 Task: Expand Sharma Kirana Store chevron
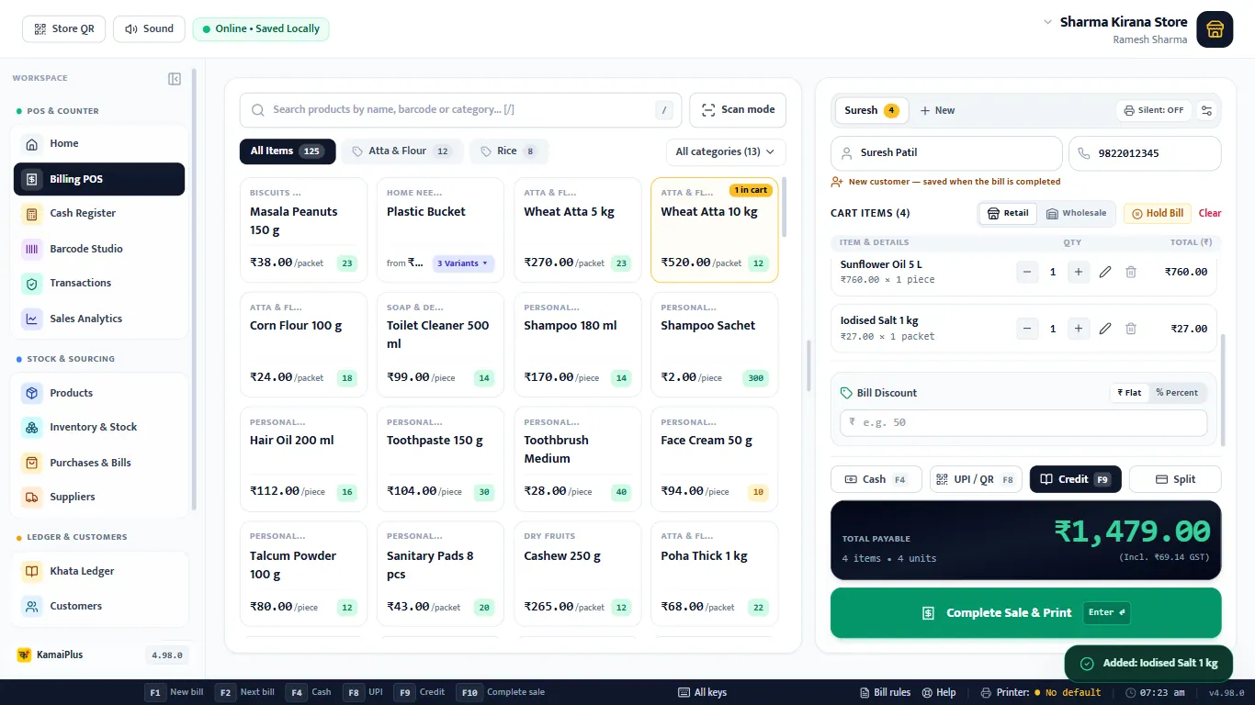coord(1047,22)
